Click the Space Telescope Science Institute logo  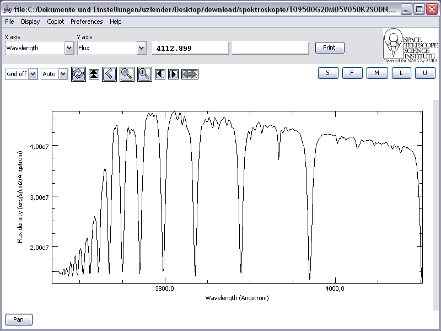(410, 46)
